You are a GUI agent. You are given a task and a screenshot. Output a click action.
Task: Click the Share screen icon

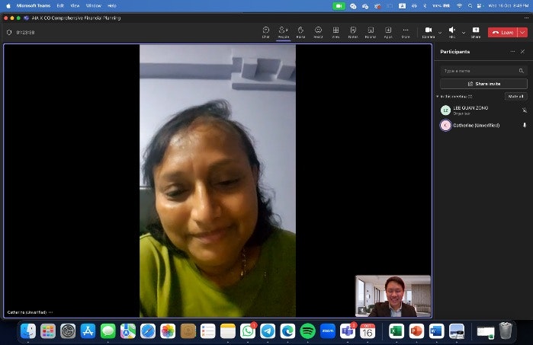point(476,31)
